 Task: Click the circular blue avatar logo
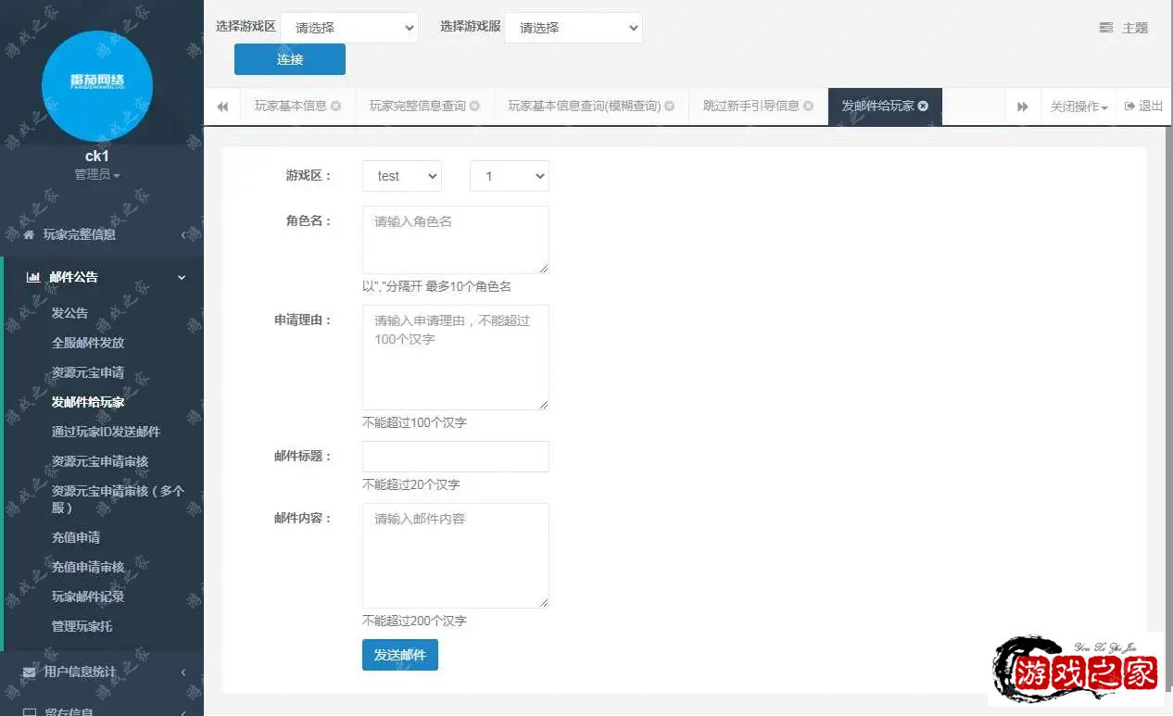pos(97,86)
